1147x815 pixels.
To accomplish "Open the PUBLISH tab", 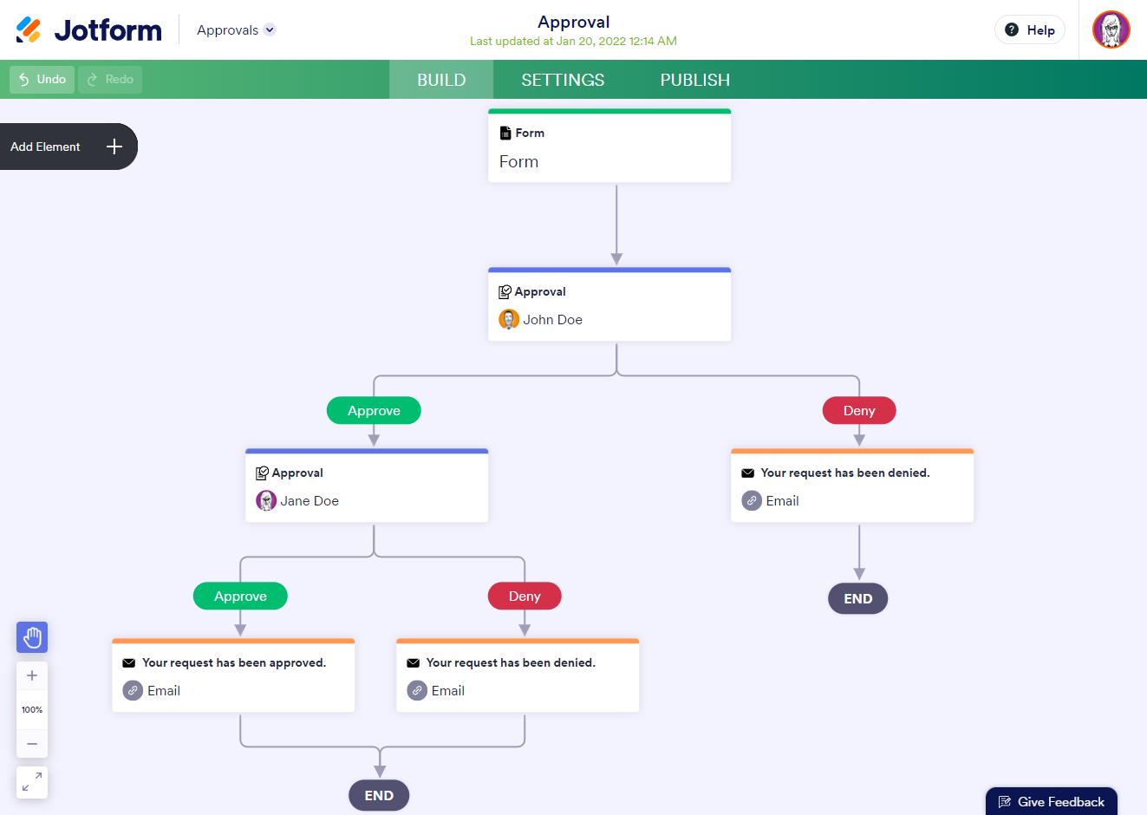I will click(x=694, y=80).
